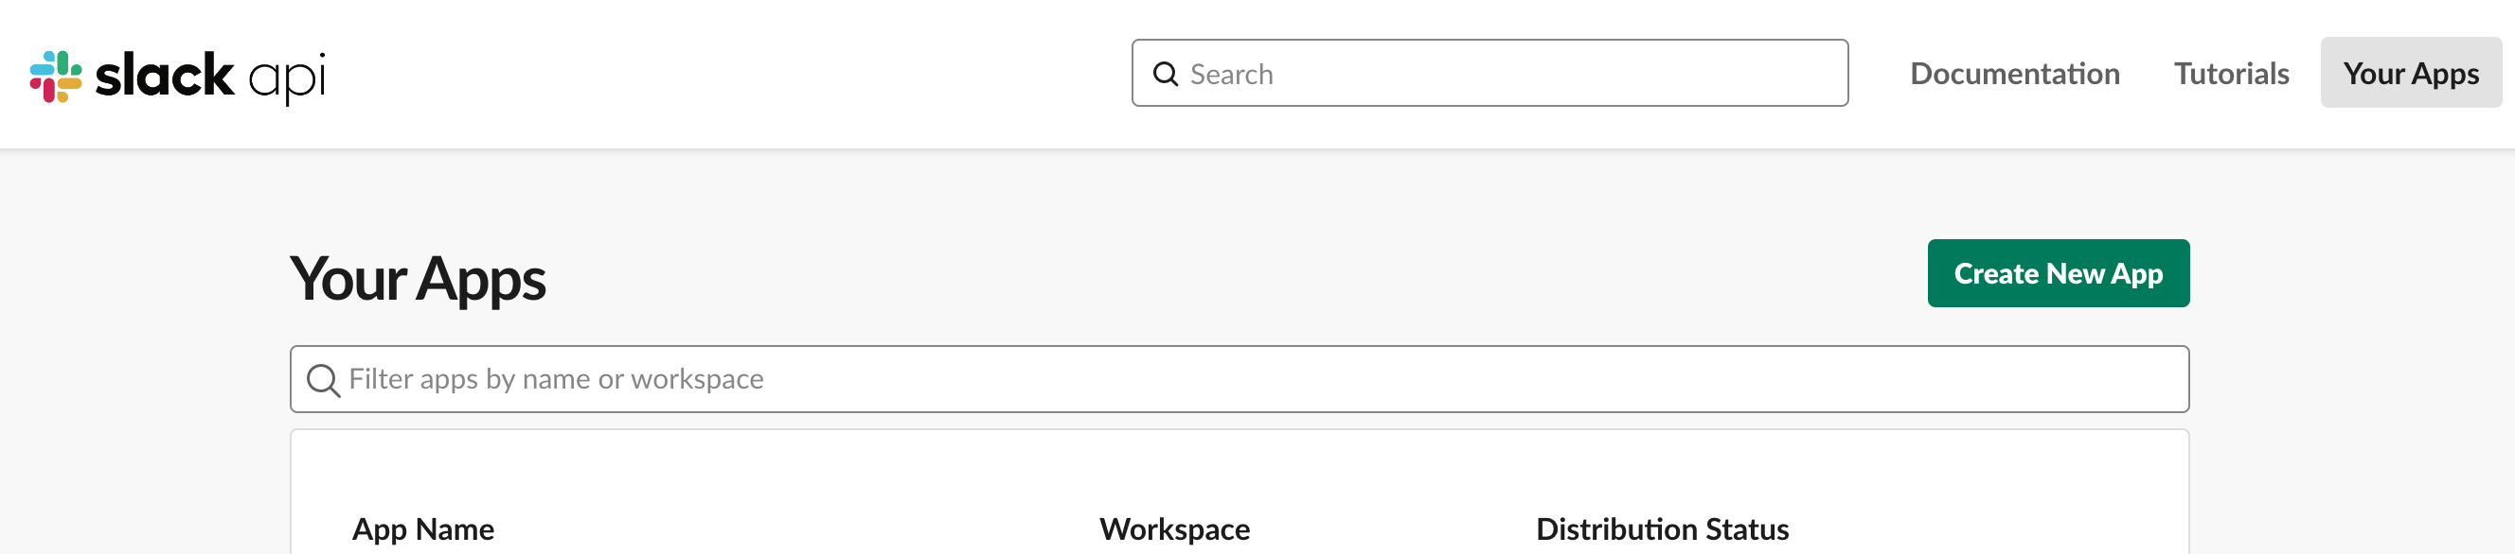Click the "api" text beside the logo
Viewport: 2515px width, 554px height.
click(x=287, y=78)
